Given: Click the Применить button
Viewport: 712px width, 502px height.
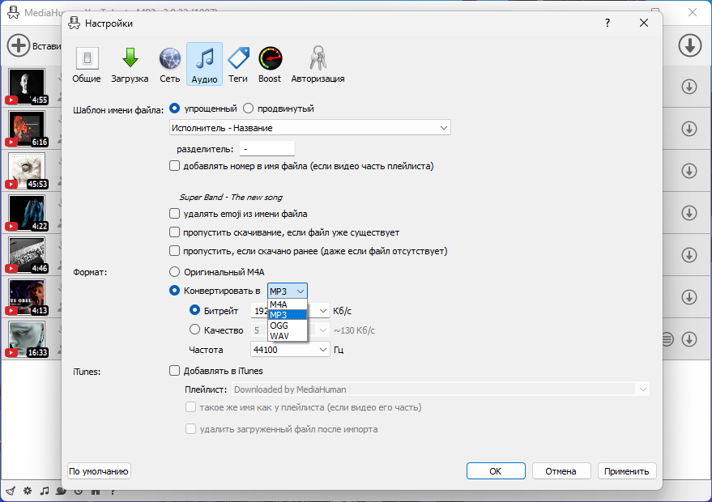Looking at the screenshot, I should [627, 471].
